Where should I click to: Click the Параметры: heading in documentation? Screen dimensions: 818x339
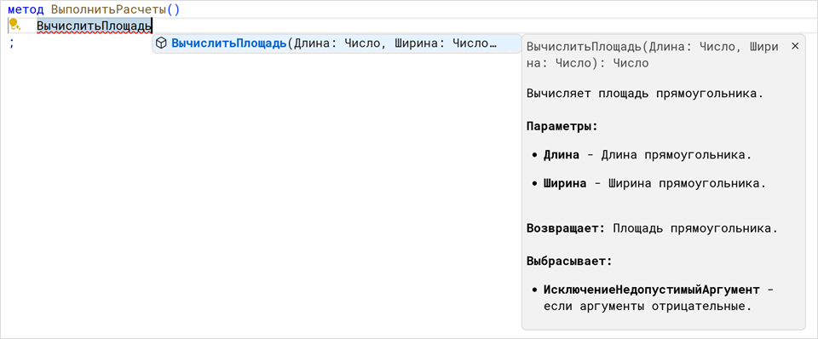coord(562,126)
